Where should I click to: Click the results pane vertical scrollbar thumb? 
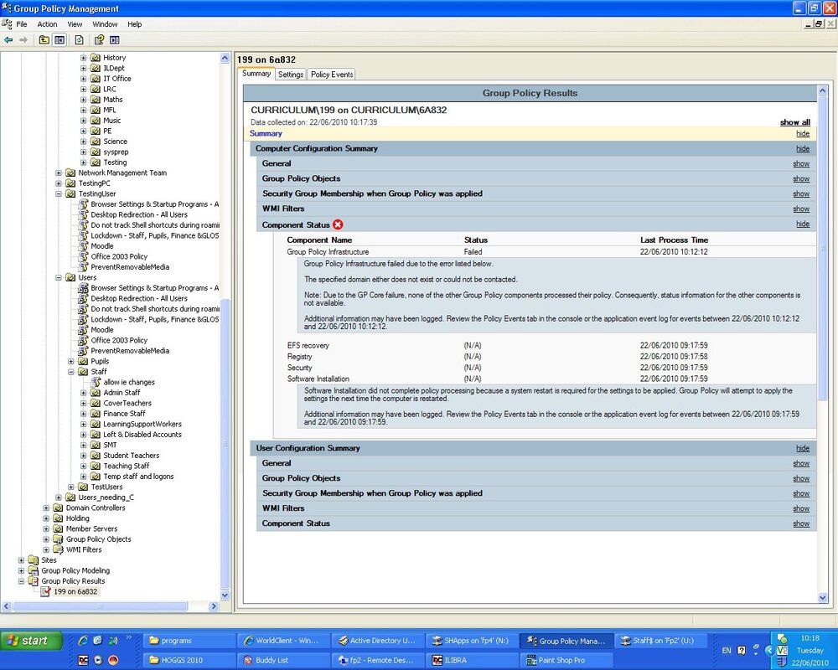tap(823, 249)
